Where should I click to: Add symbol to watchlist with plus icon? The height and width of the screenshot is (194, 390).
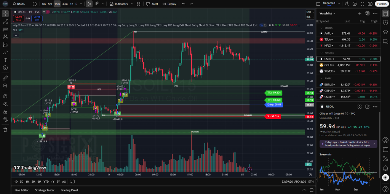(x=360, y=13)
